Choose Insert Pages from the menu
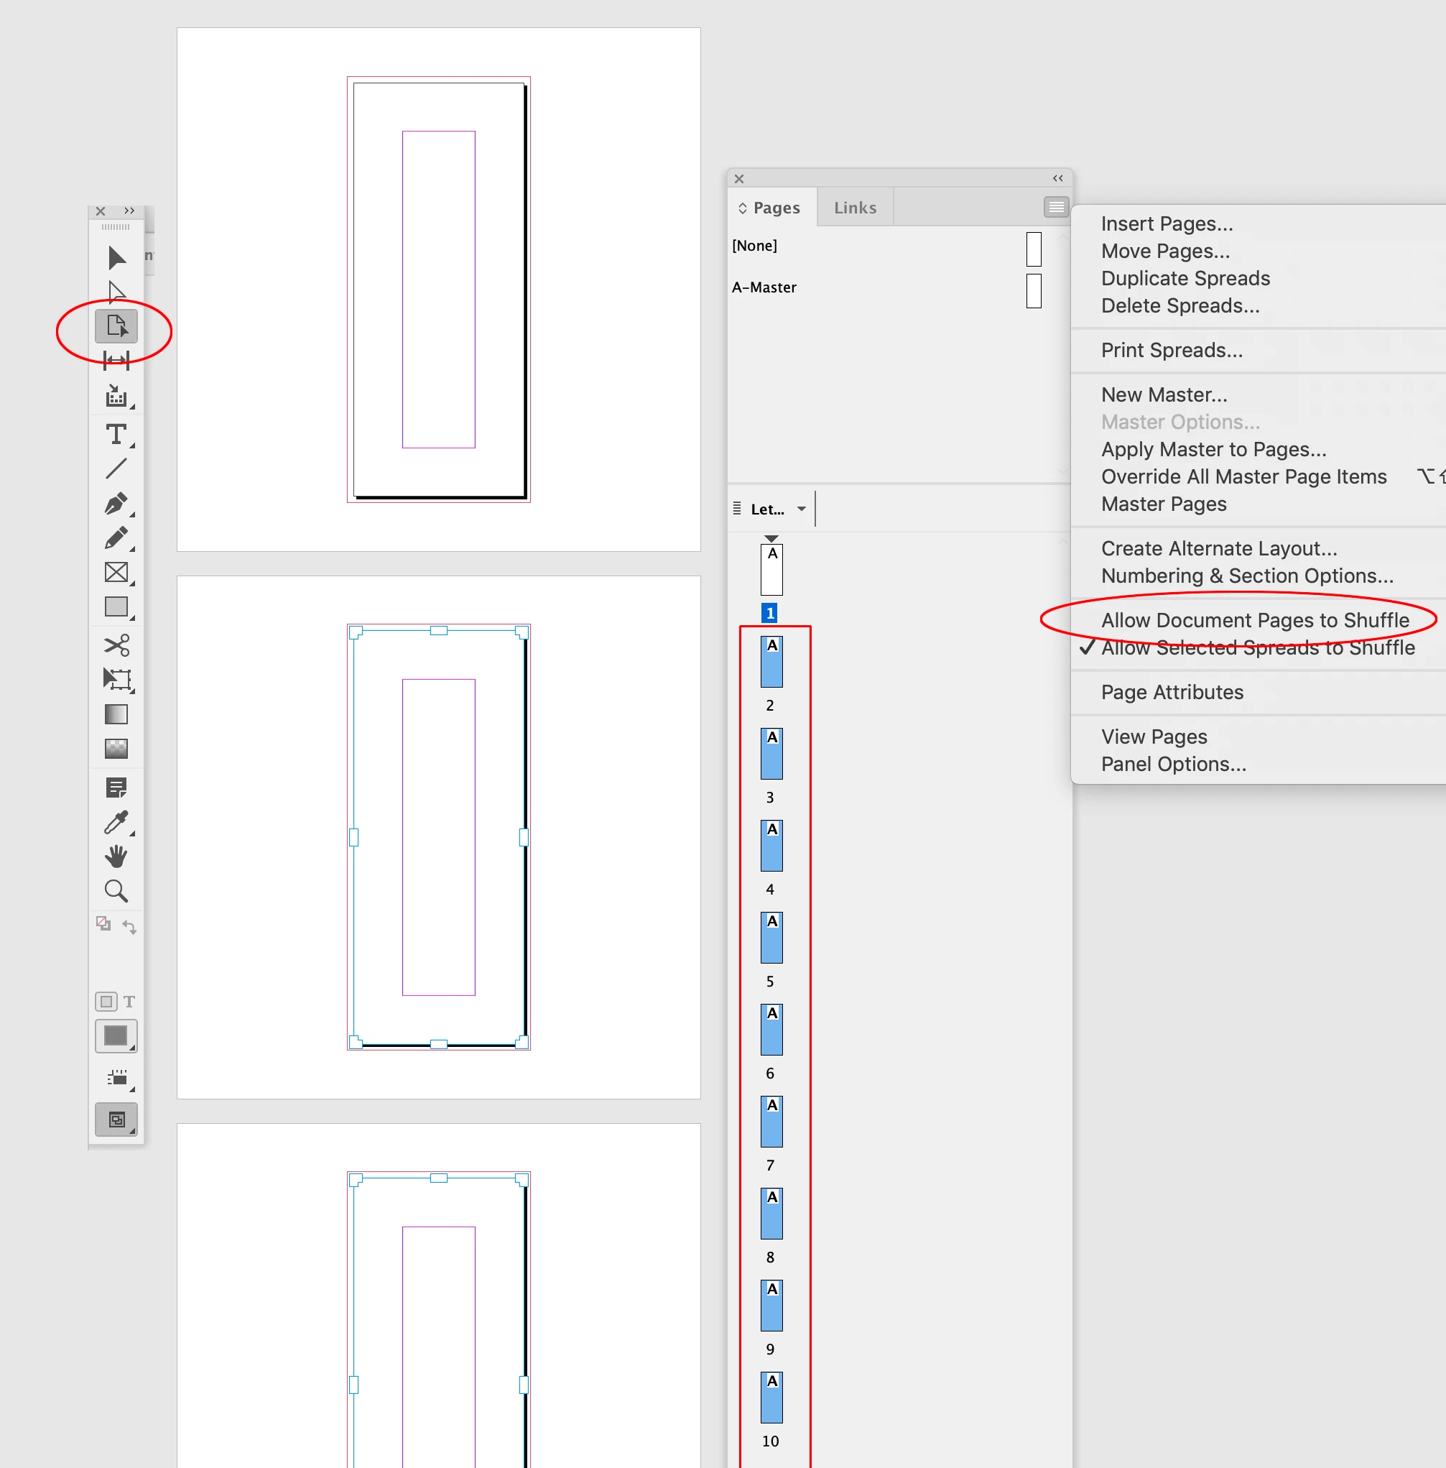 pos(1167,223)
